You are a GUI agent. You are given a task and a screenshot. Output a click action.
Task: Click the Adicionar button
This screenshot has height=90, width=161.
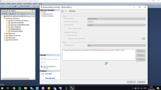[x=141, y=51]
